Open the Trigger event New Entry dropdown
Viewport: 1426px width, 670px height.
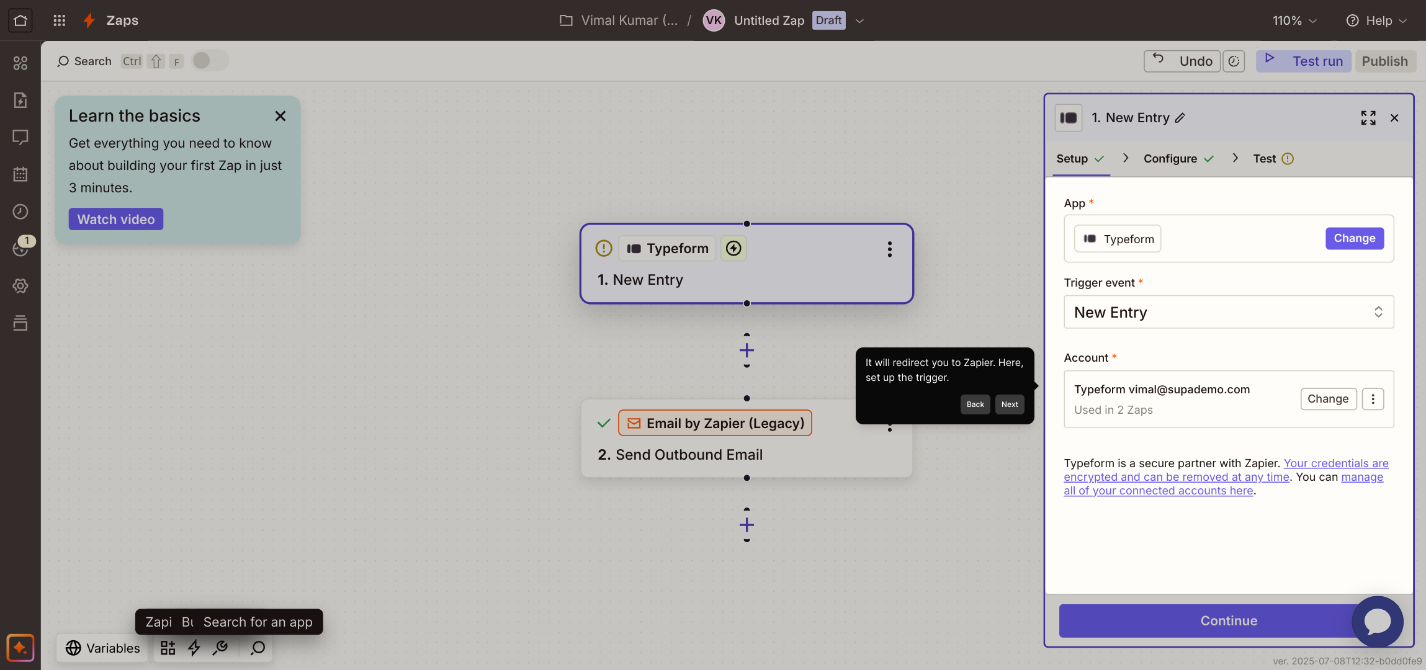pyautogui.click(x=1229, y=312)
